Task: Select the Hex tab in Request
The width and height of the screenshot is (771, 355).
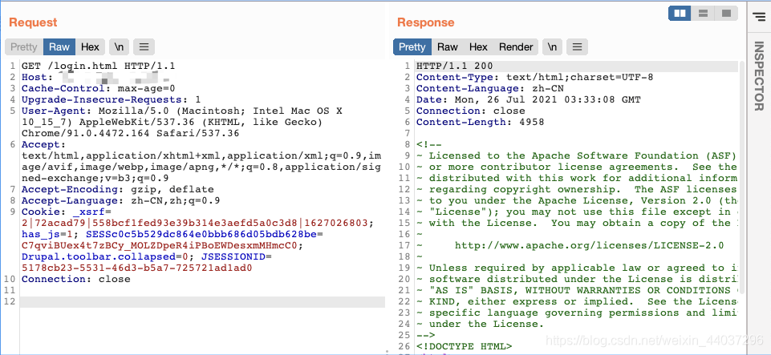Action: tap(90, 47)
